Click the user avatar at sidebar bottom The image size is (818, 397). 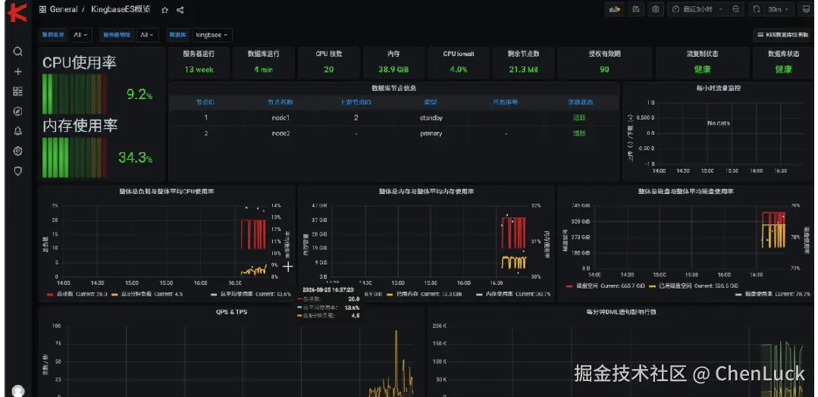[18, 391]
